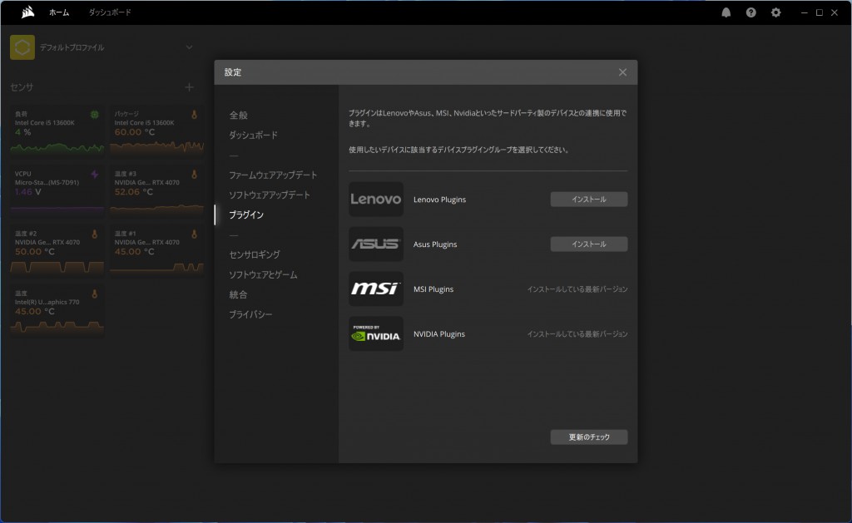Click the thermometer icon on the 温度 #3 card
The height and width of the screenshot is (523, 852).
tap(194, 175)
